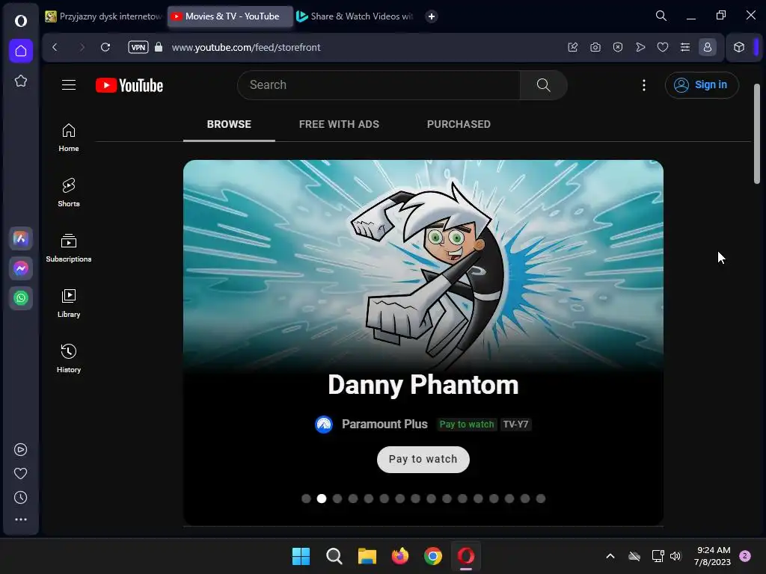Click the Pay to watch button

(x=423, y=460)
